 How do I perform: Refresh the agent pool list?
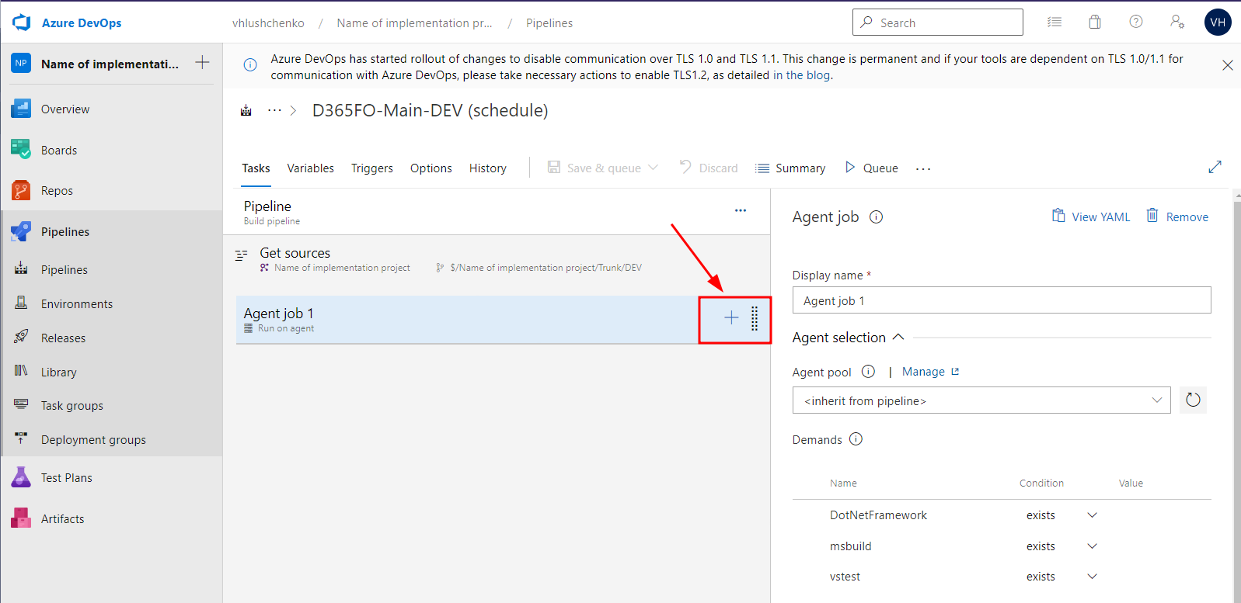[1192, 400]
